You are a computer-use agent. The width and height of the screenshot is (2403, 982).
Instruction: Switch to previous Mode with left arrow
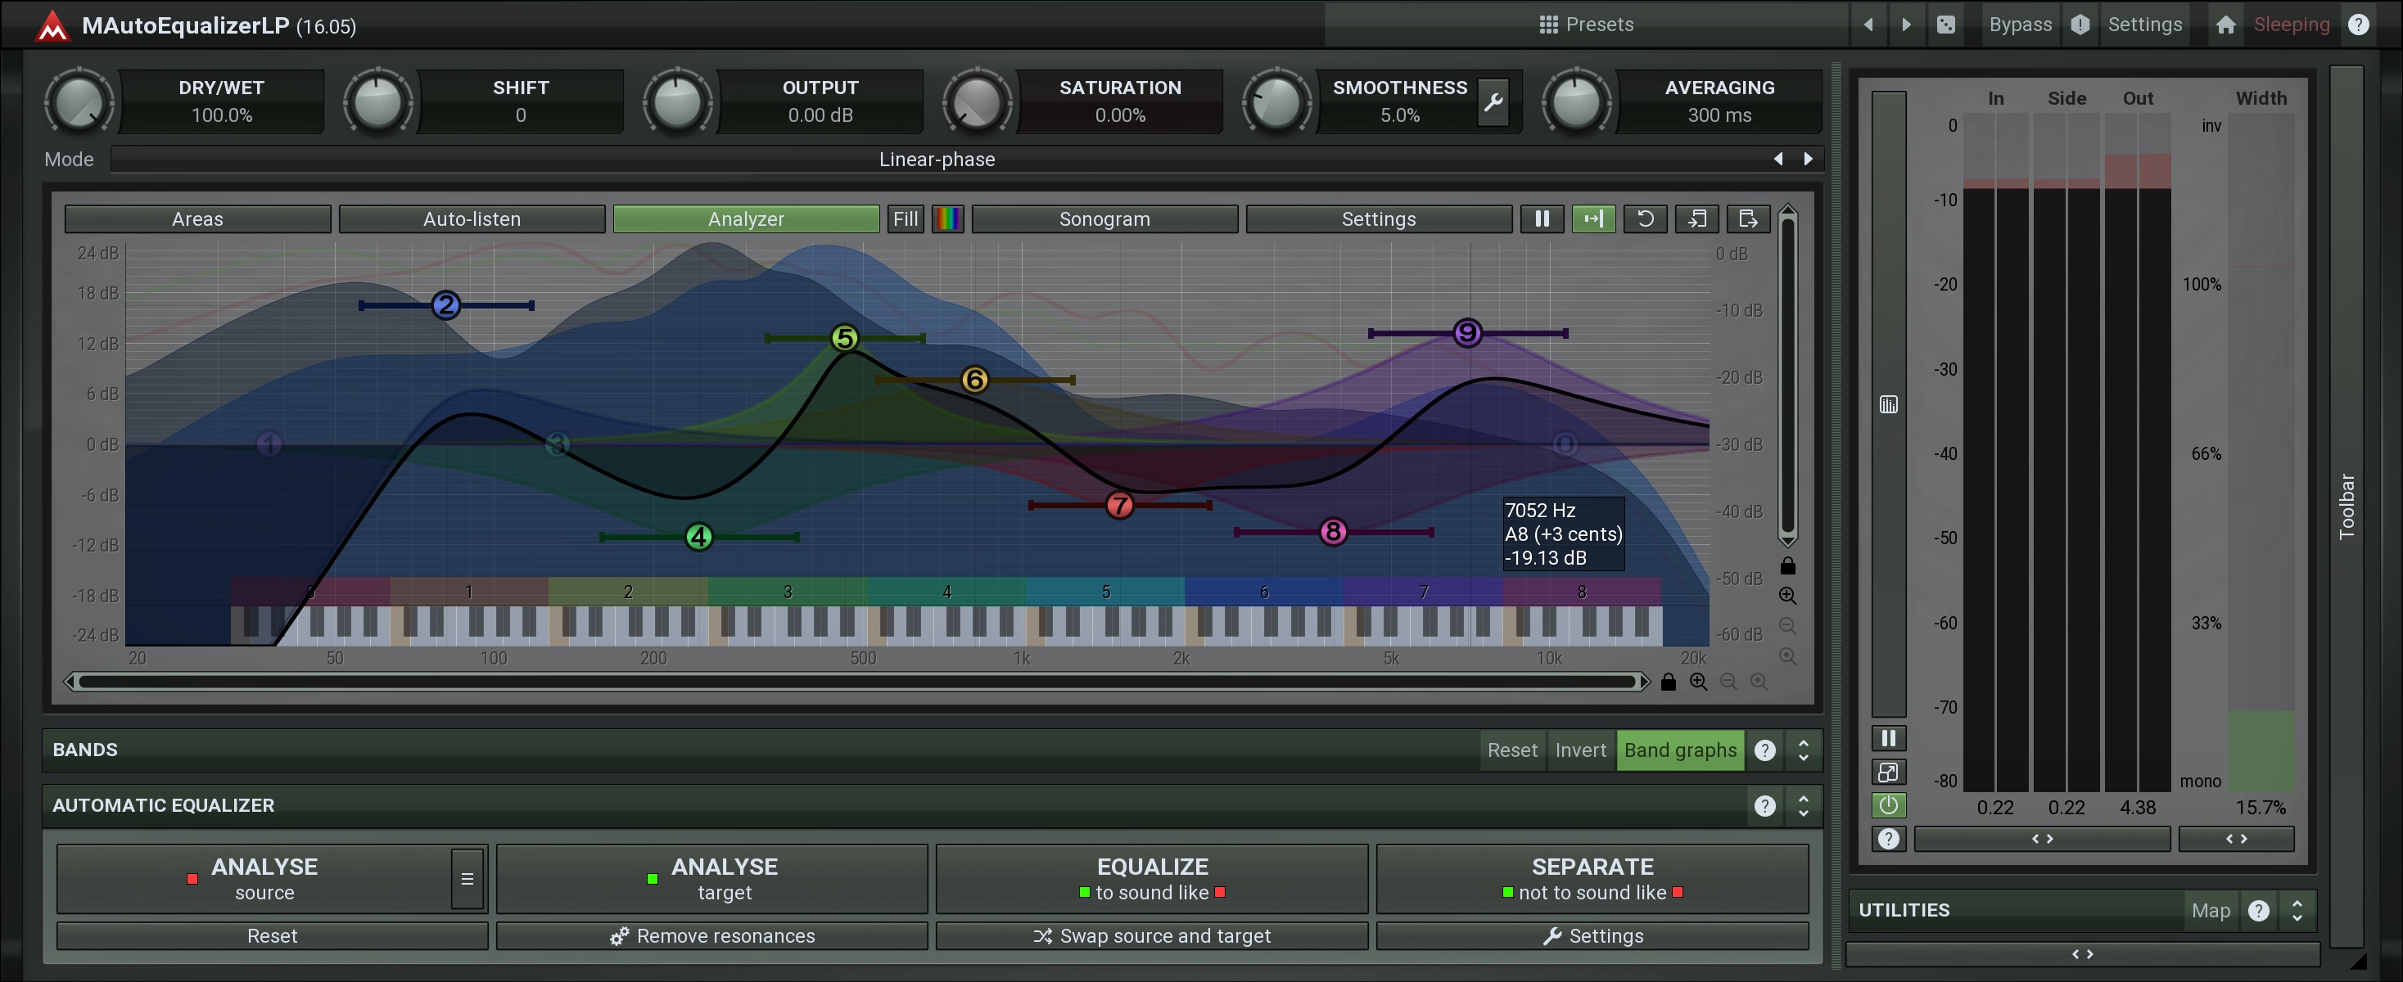coord(1778,160)
